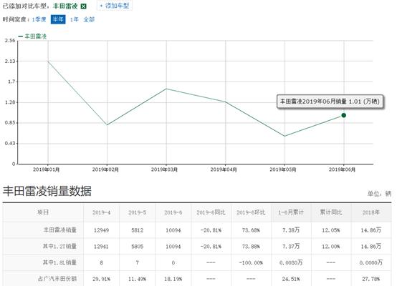This screenshot has height=286, width=397.
Task: Click the 7.37万 cell
Action: click(291, 247)
